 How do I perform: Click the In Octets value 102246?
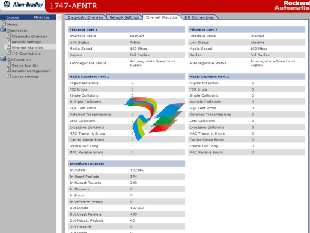pyautogui.click(x=137, y=170)
